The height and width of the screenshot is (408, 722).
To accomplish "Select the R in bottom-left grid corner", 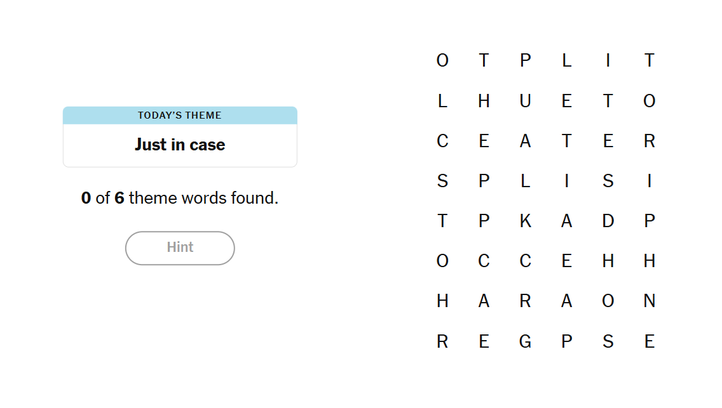I will (442, 341).
